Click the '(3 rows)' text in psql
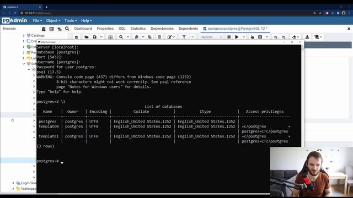 (x=45, y=146)
